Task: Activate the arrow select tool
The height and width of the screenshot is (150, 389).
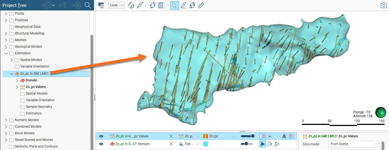Action: (x=175, y=5)
